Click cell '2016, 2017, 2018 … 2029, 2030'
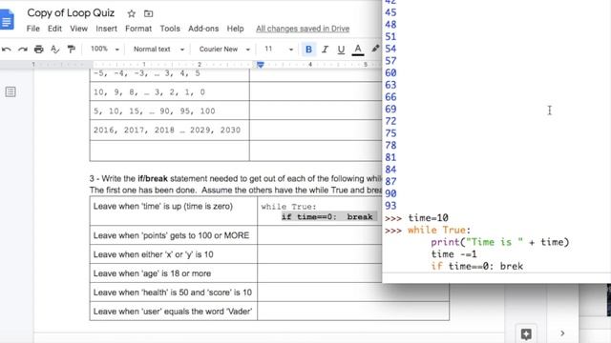611x343 pixels. click(x=170, y=130)
